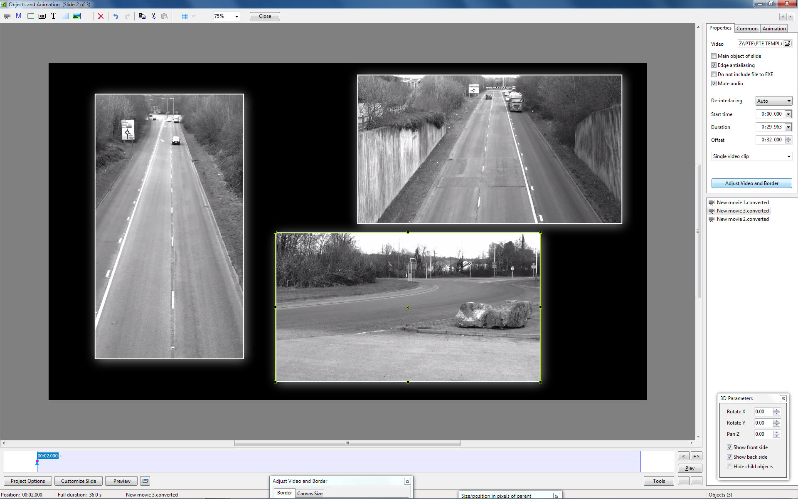Toggle Main object of slide checkbox
798x499 pixels.
(x=714, y=56)
